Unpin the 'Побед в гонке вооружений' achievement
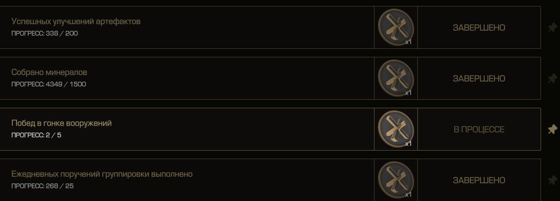Viewport: 560px width, 201px height. click(x=553, y=129)
